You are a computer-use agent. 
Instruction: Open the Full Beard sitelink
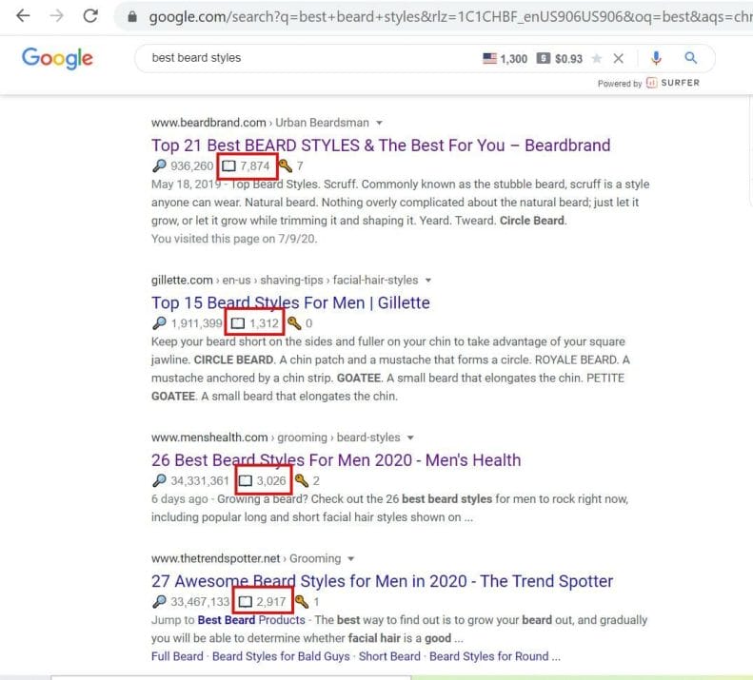pos(177,656)
